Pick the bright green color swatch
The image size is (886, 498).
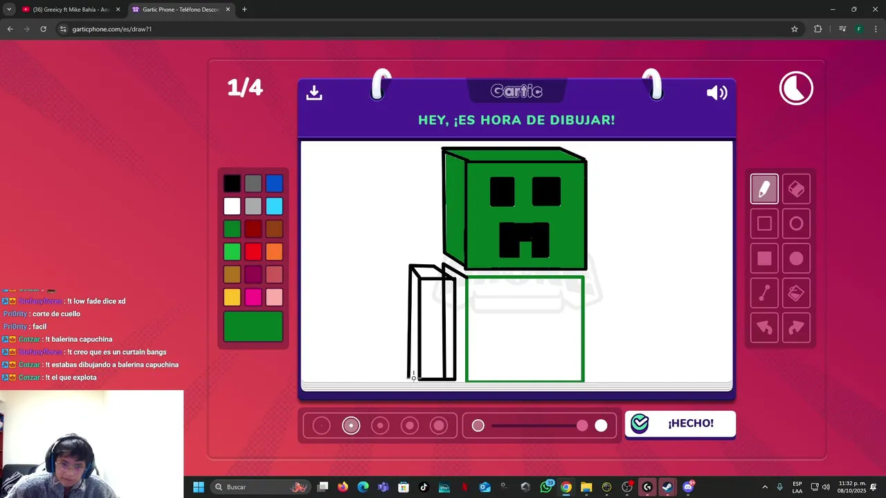(232, 252)
